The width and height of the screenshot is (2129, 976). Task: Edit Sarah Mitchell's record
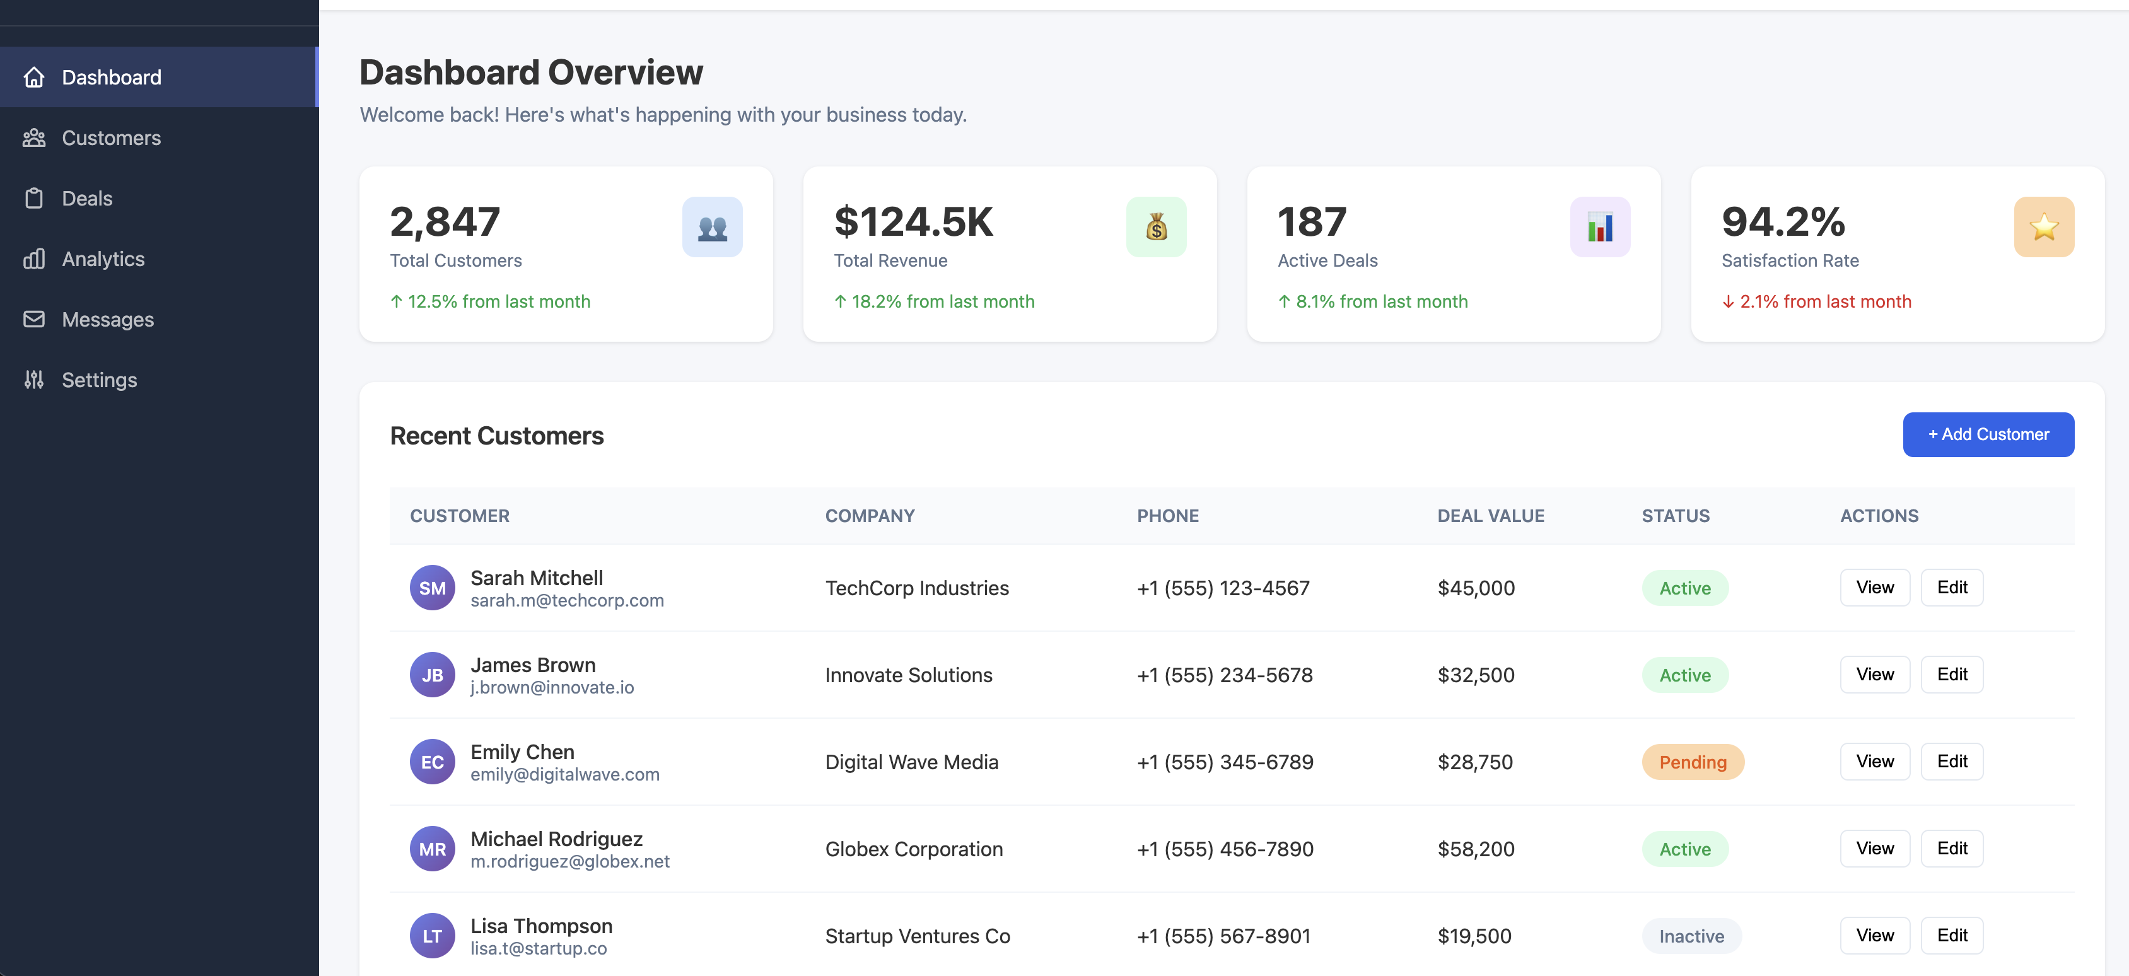click(x=1951, y=587)
